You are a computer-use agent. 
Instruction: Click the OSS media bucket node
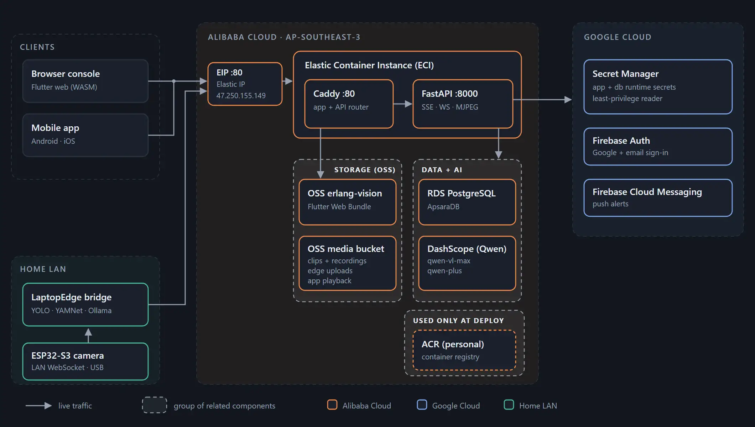click(348, 263)
